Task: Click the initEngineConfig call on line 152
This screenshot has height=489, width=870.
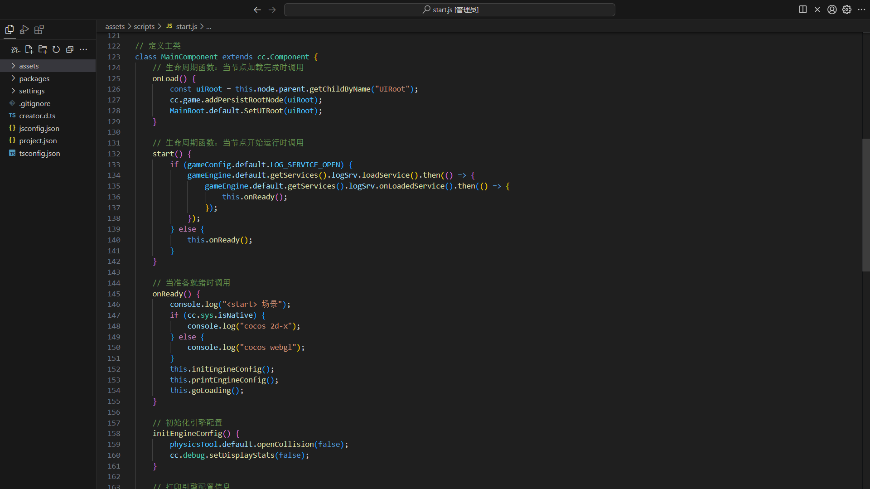Action: [x=227, y=369]
